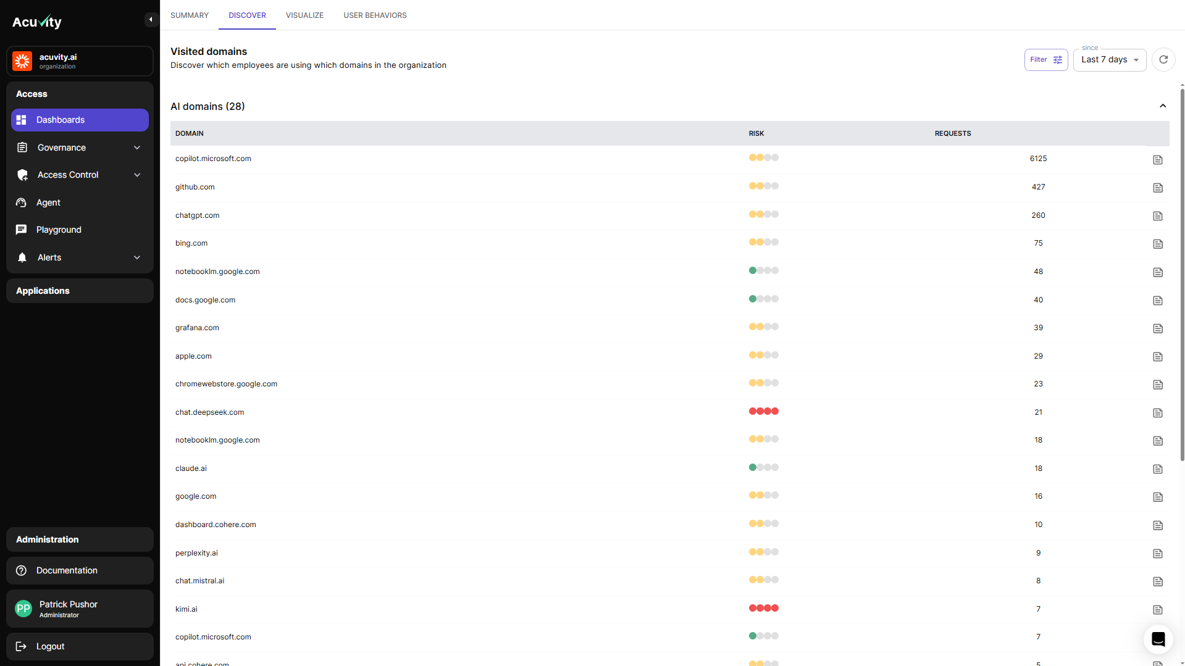Open details icon for chatgpt.com row
Image resolution: width=1185 pixels, height=666 pixels.
coord(1158,216)
